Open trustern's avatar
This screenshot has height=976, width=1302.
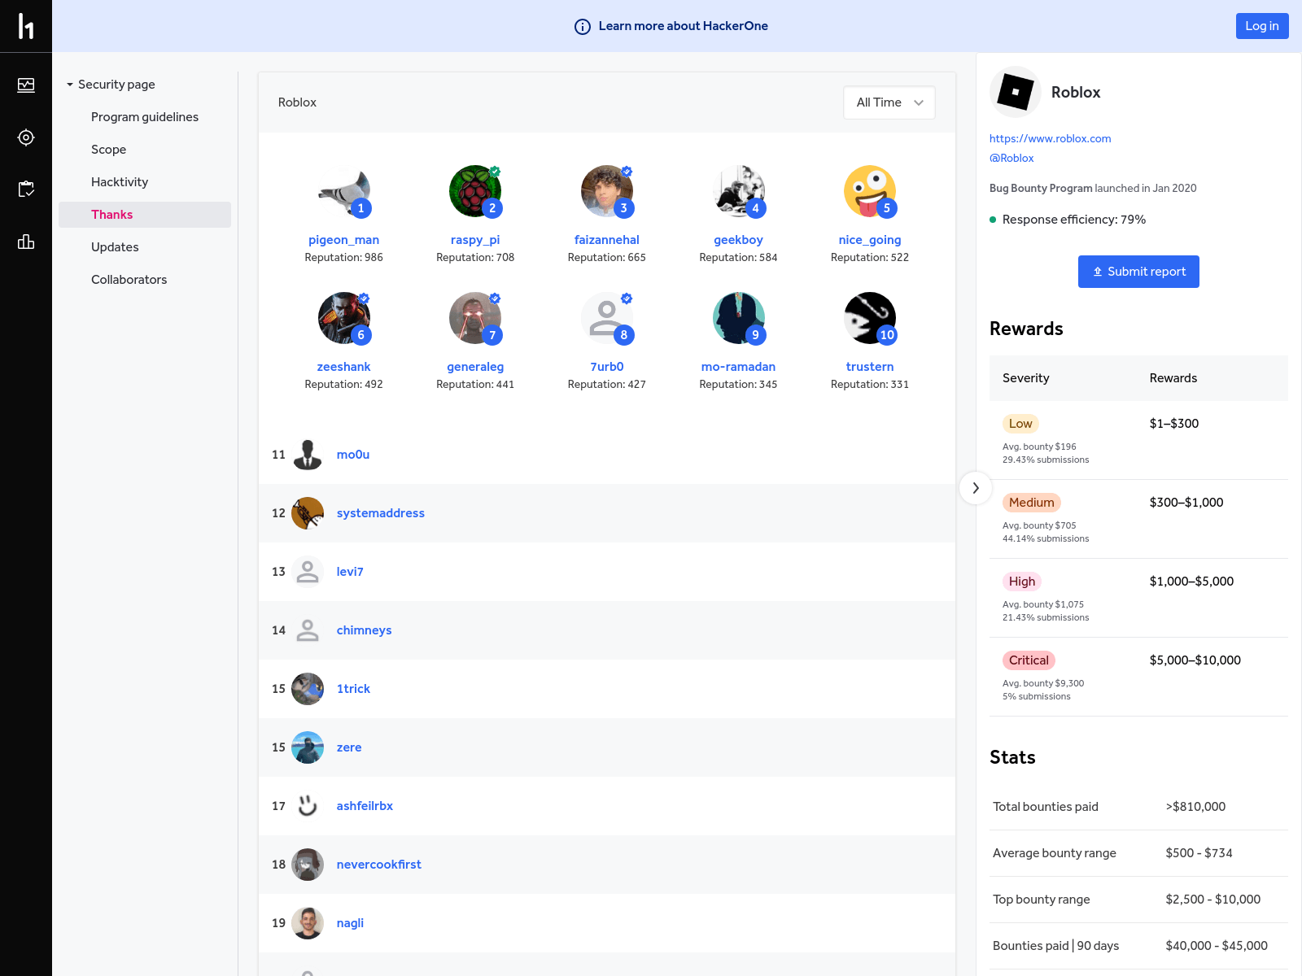click(x=870, y=318)
